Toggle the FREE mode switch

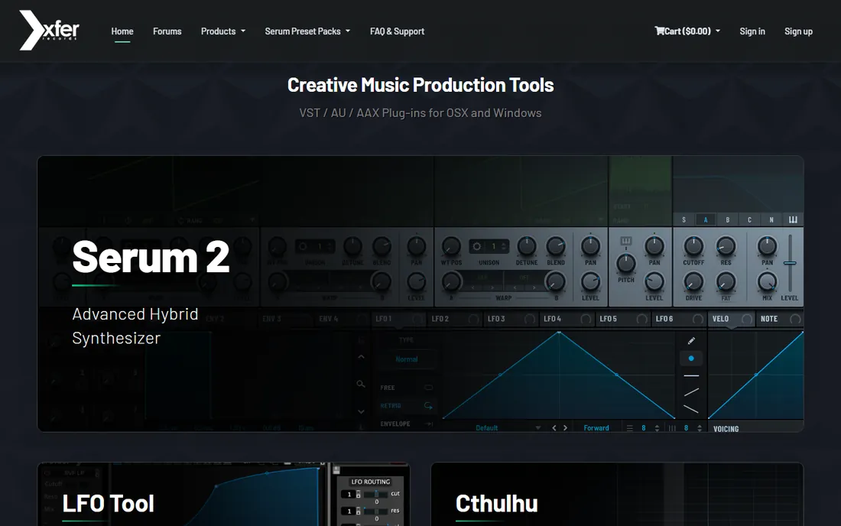point(429,388)
